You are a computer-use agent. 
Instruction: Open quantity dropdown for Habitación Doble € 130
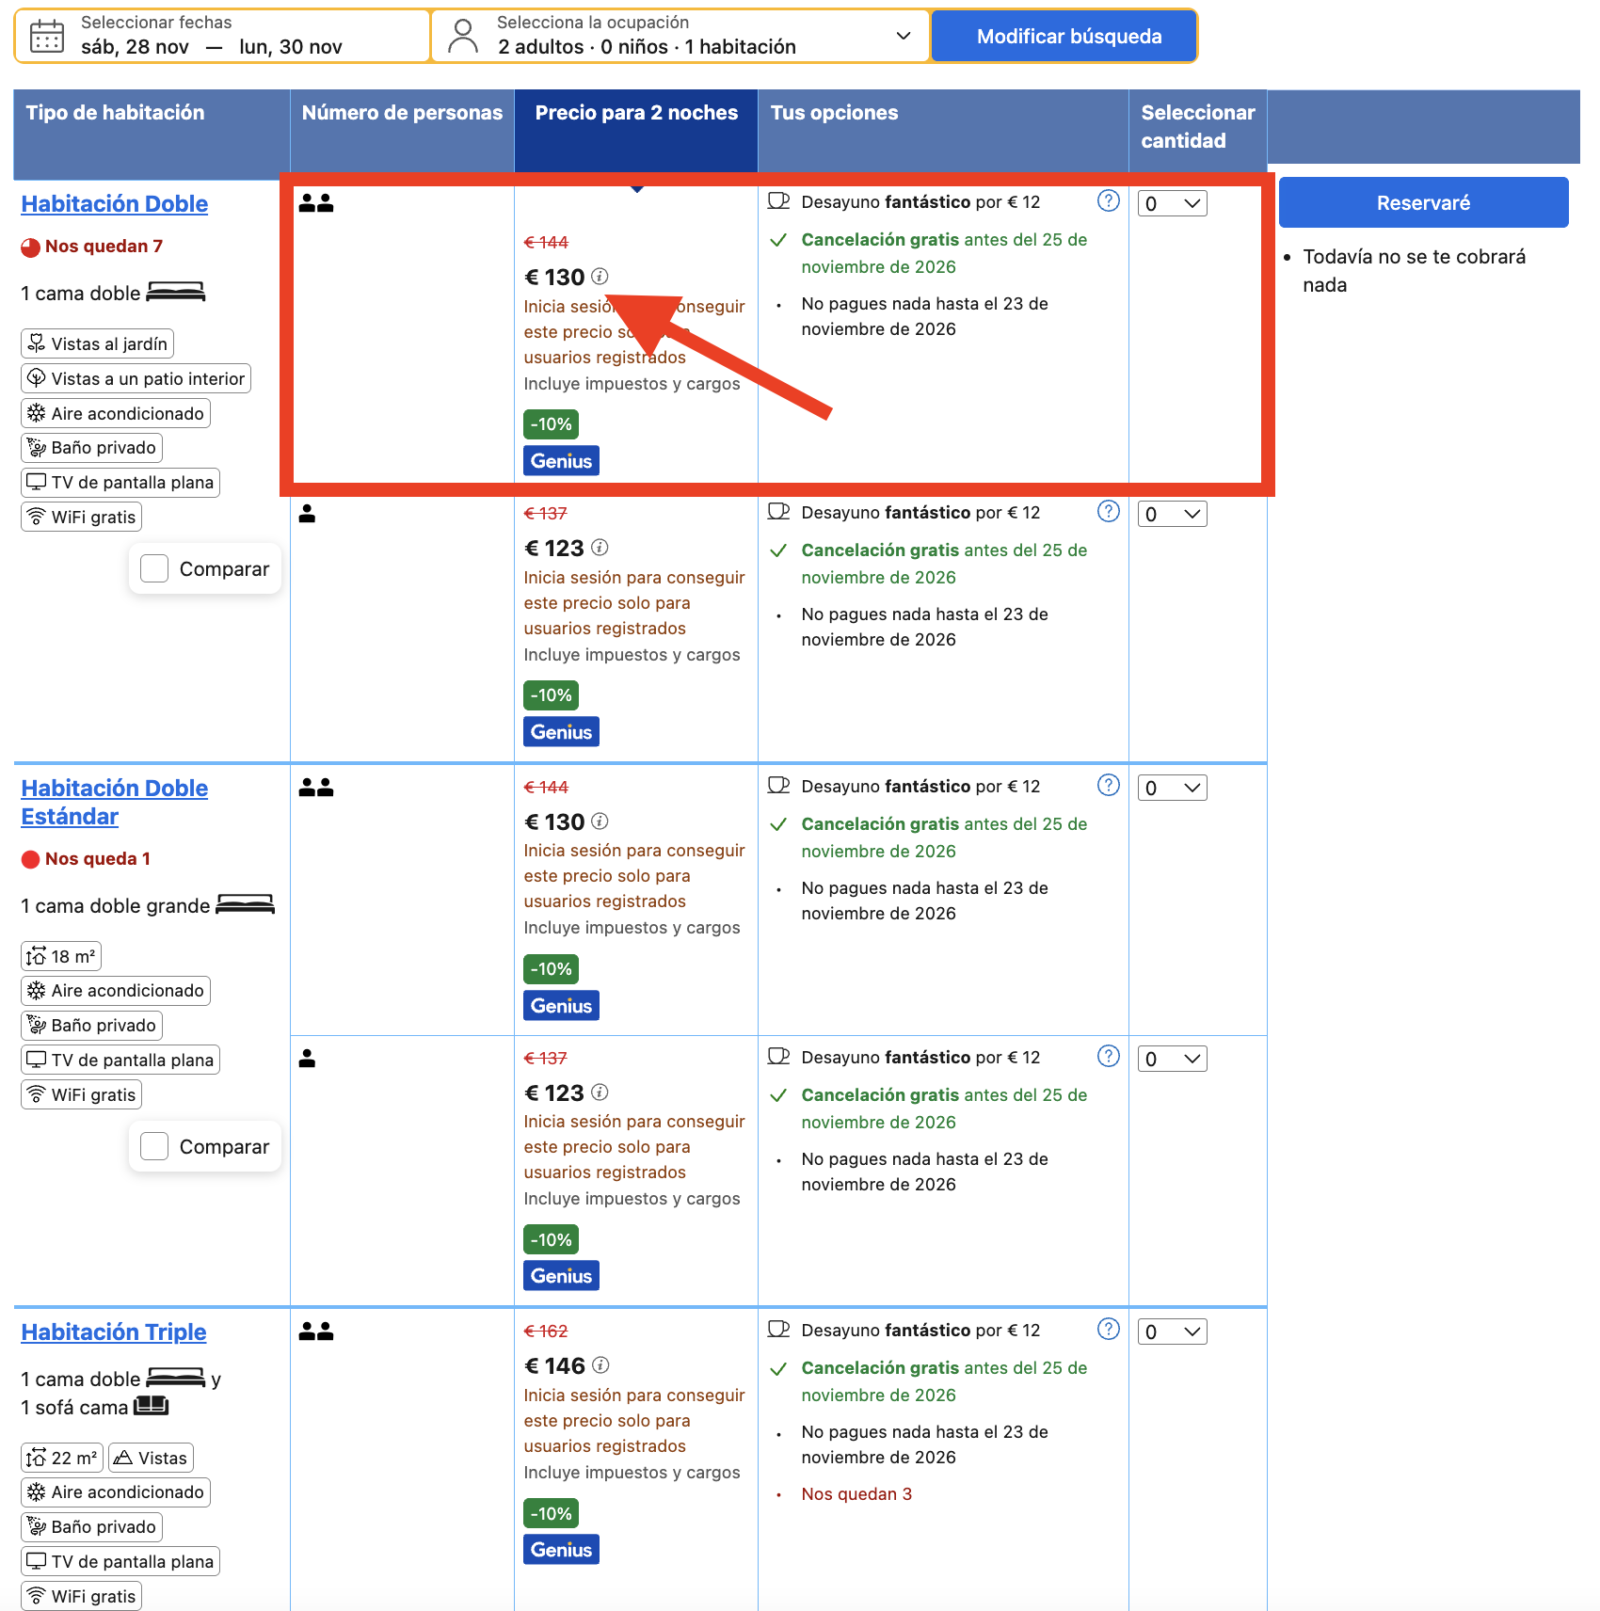[1173, 203]
